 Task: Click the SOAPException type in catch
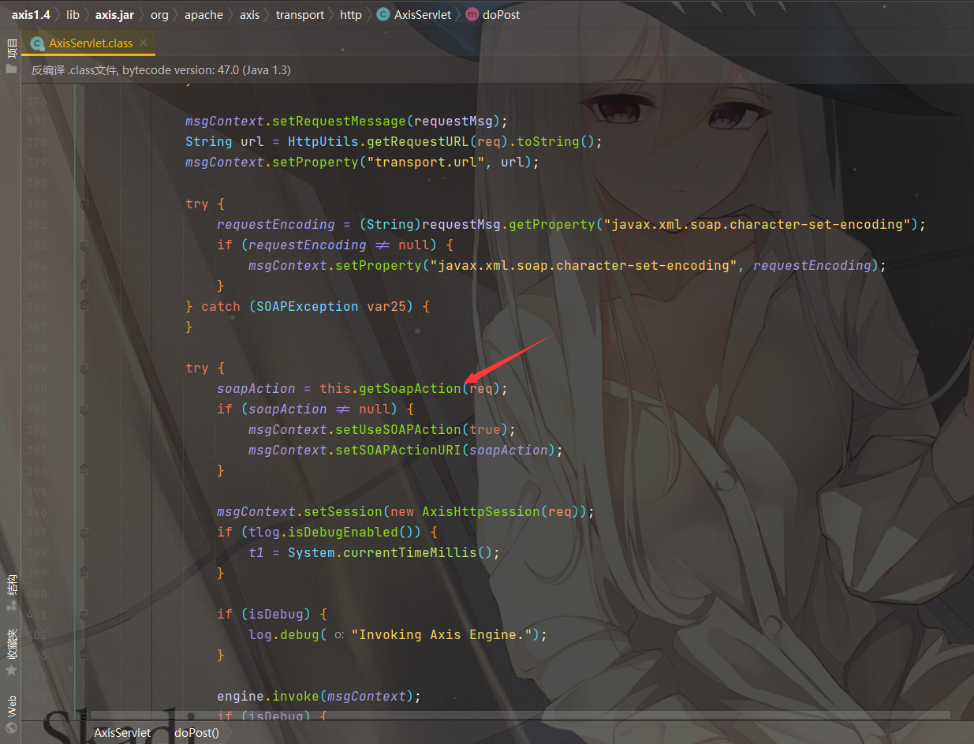coord(308,306)
